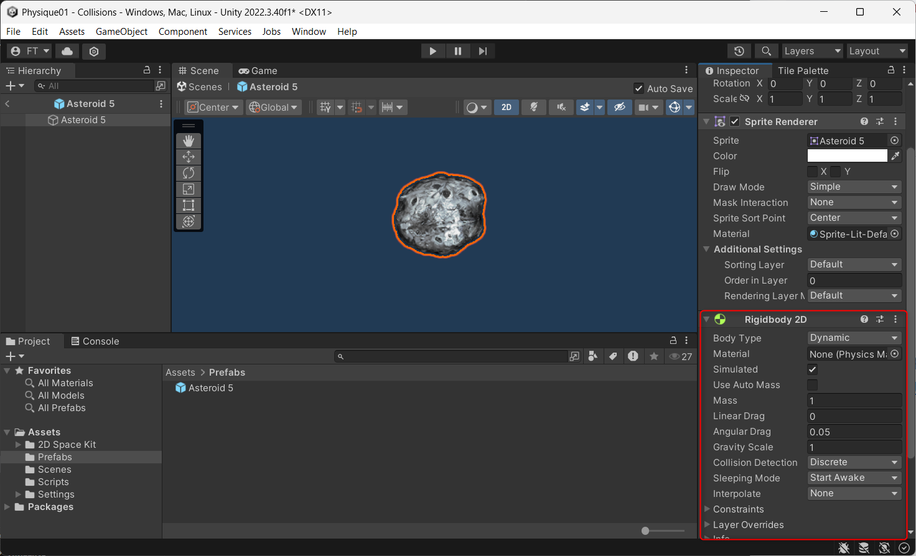916x556 pixels.
Task: Switch to the Console tab
Action: [95, 341]
